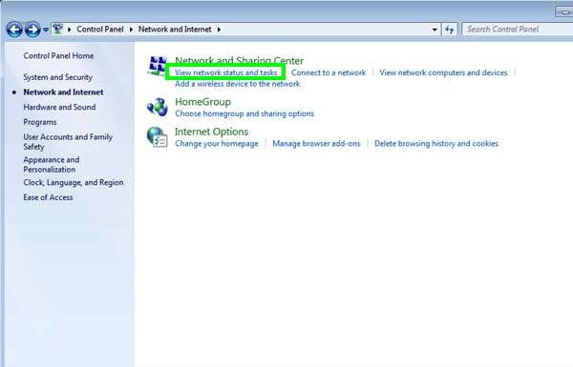Expand the arrow after Control Panel breadcrumb
Image resolution: width=573 pixels, height=367 pixels.
[x=131, y=30]
